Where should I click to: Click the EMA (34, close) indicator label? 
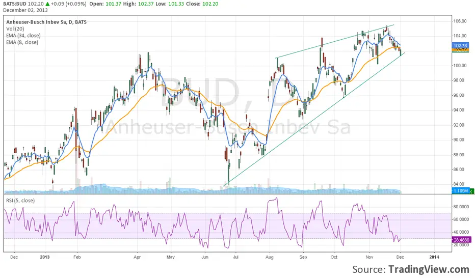pyautogui.click(x=23, y=36)
